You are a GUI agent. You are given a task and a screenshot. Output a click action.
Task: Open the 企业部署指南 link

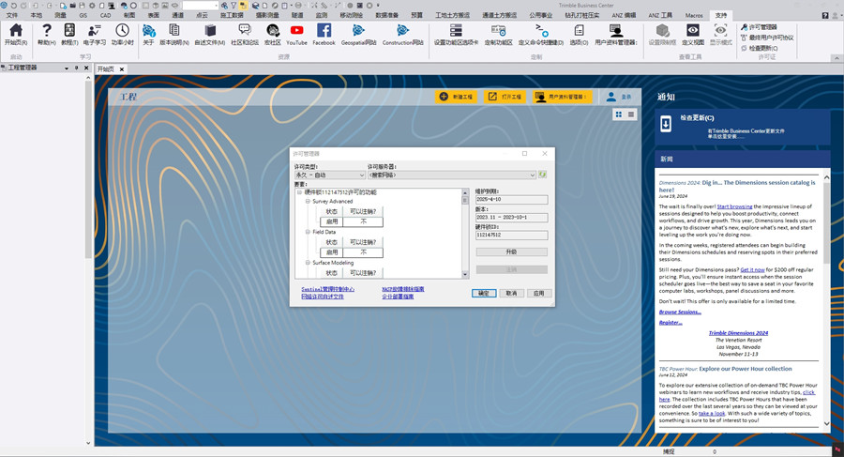tap(398, 297)
